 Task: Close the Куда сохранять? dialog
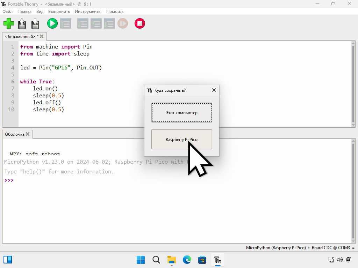[214, 90]
